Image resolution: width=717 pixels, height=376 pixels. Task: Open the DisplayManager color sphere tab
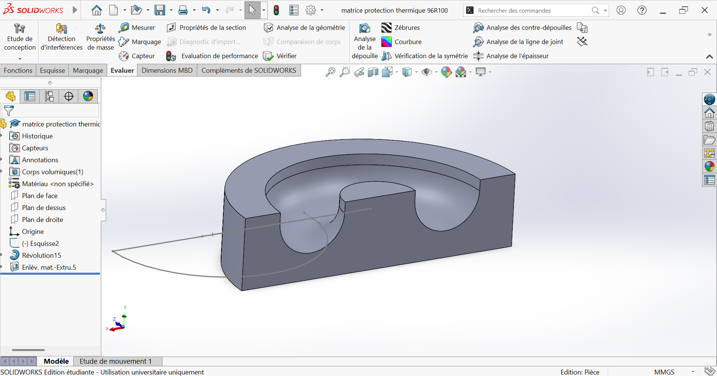pyautogui.click(x=88, y=96)
